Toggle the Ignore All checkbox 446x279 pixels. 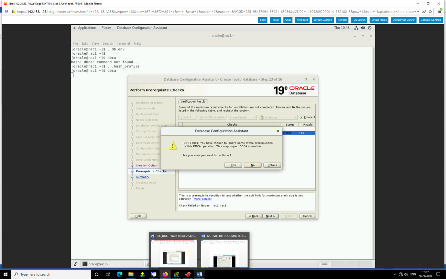pyautogui.click(x=301, y=117)
